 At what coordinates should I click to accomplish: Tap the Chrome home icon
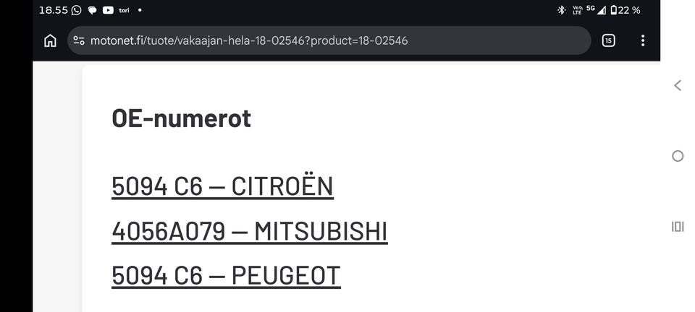[x=50, y=40]
